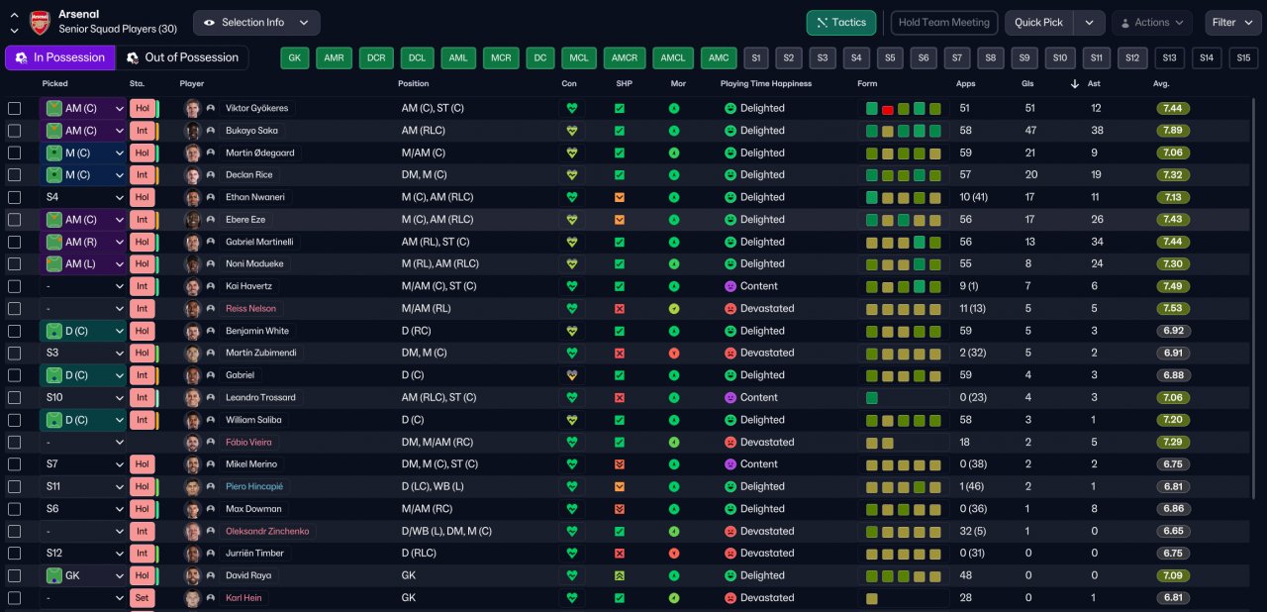Click Jurriën Timber's red sharpness icon
This screenshot has height=612, width=1267.
pos(620,554)
